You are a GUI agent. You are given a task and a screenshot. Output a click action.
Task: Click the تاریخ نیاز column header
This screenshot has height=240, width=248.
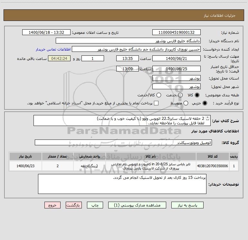(x=25, y=156)
